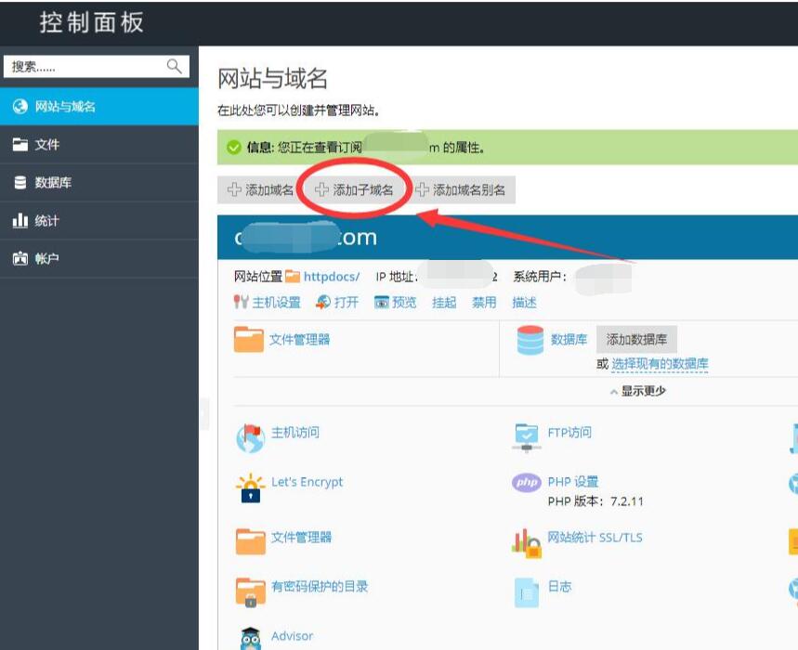Open 数据库 section in the sidebar
The image size is (798, 650).
[99, 183]
